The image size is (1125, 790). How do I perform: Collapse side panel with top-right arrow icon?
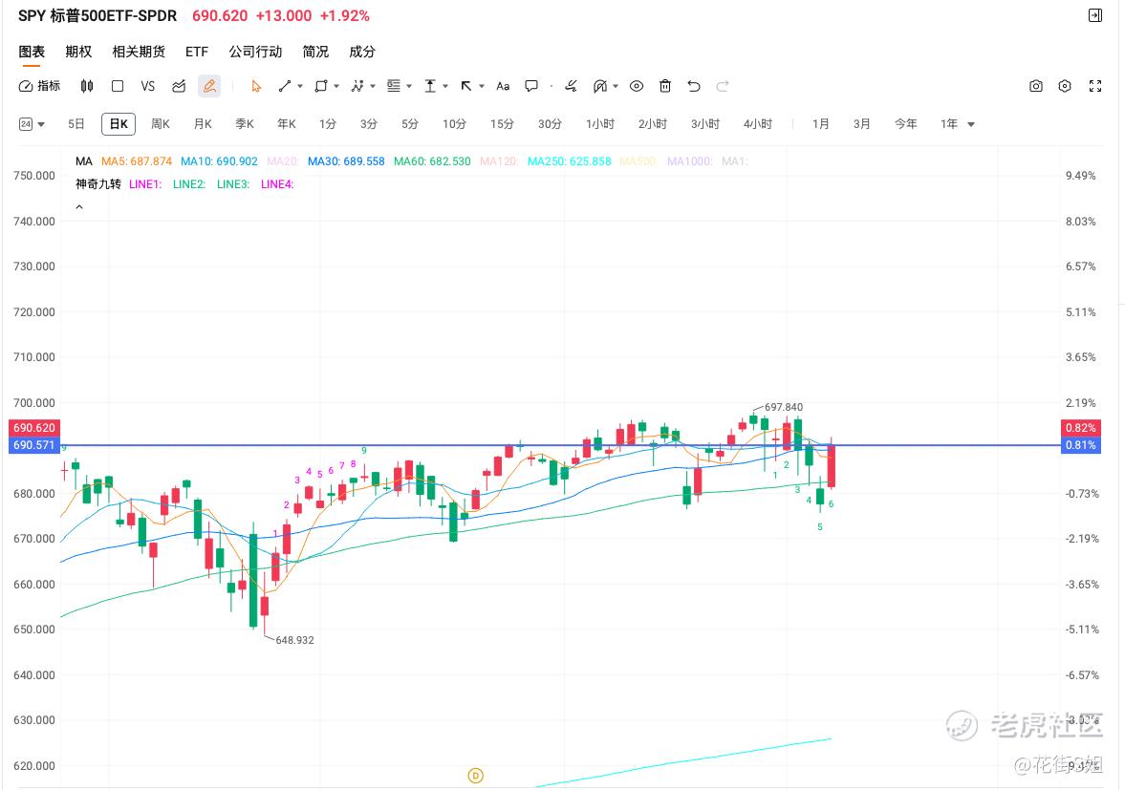pyautogui.click(x=1094, y=15)
